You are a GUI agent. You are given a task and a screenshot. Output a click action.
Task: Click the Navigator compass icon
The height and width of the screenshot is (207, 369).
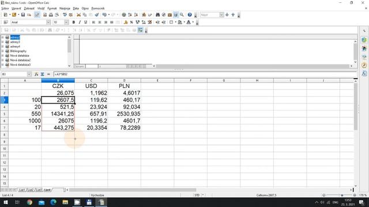click(x=164, y=15)
